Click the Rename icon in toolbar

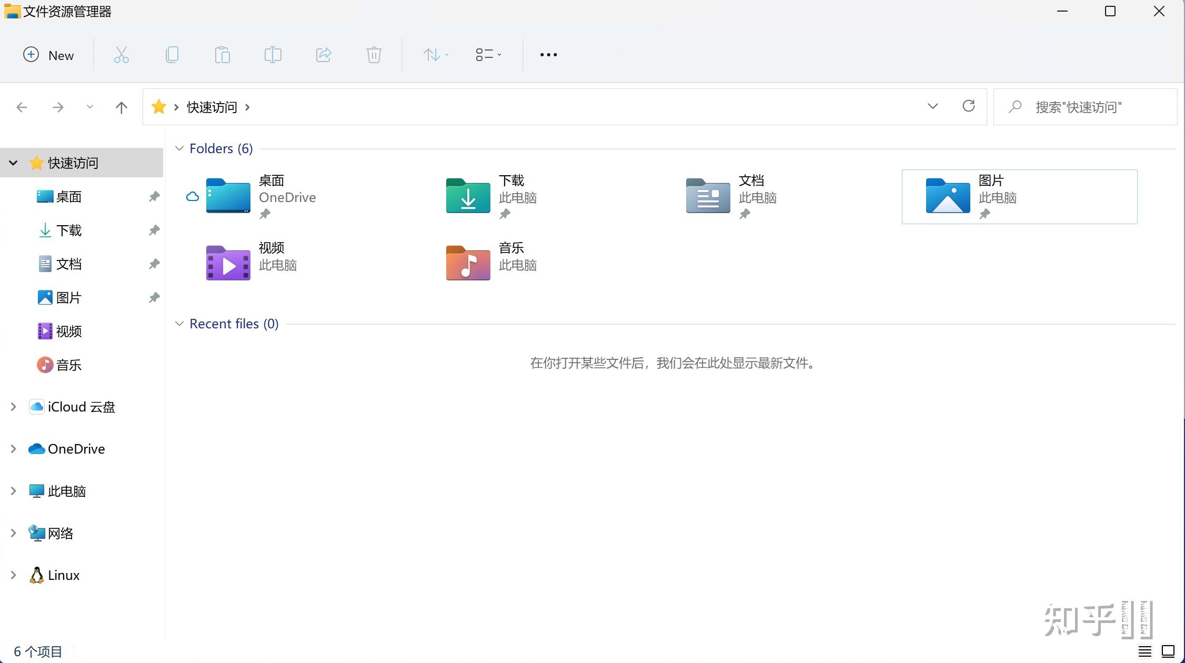(273, 55)
